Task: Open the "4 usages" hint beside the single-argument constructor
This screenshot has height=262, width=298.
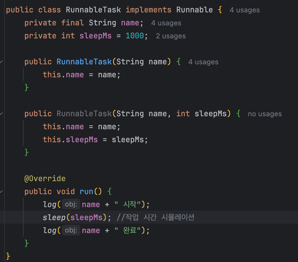Action: tap(203, 62)
